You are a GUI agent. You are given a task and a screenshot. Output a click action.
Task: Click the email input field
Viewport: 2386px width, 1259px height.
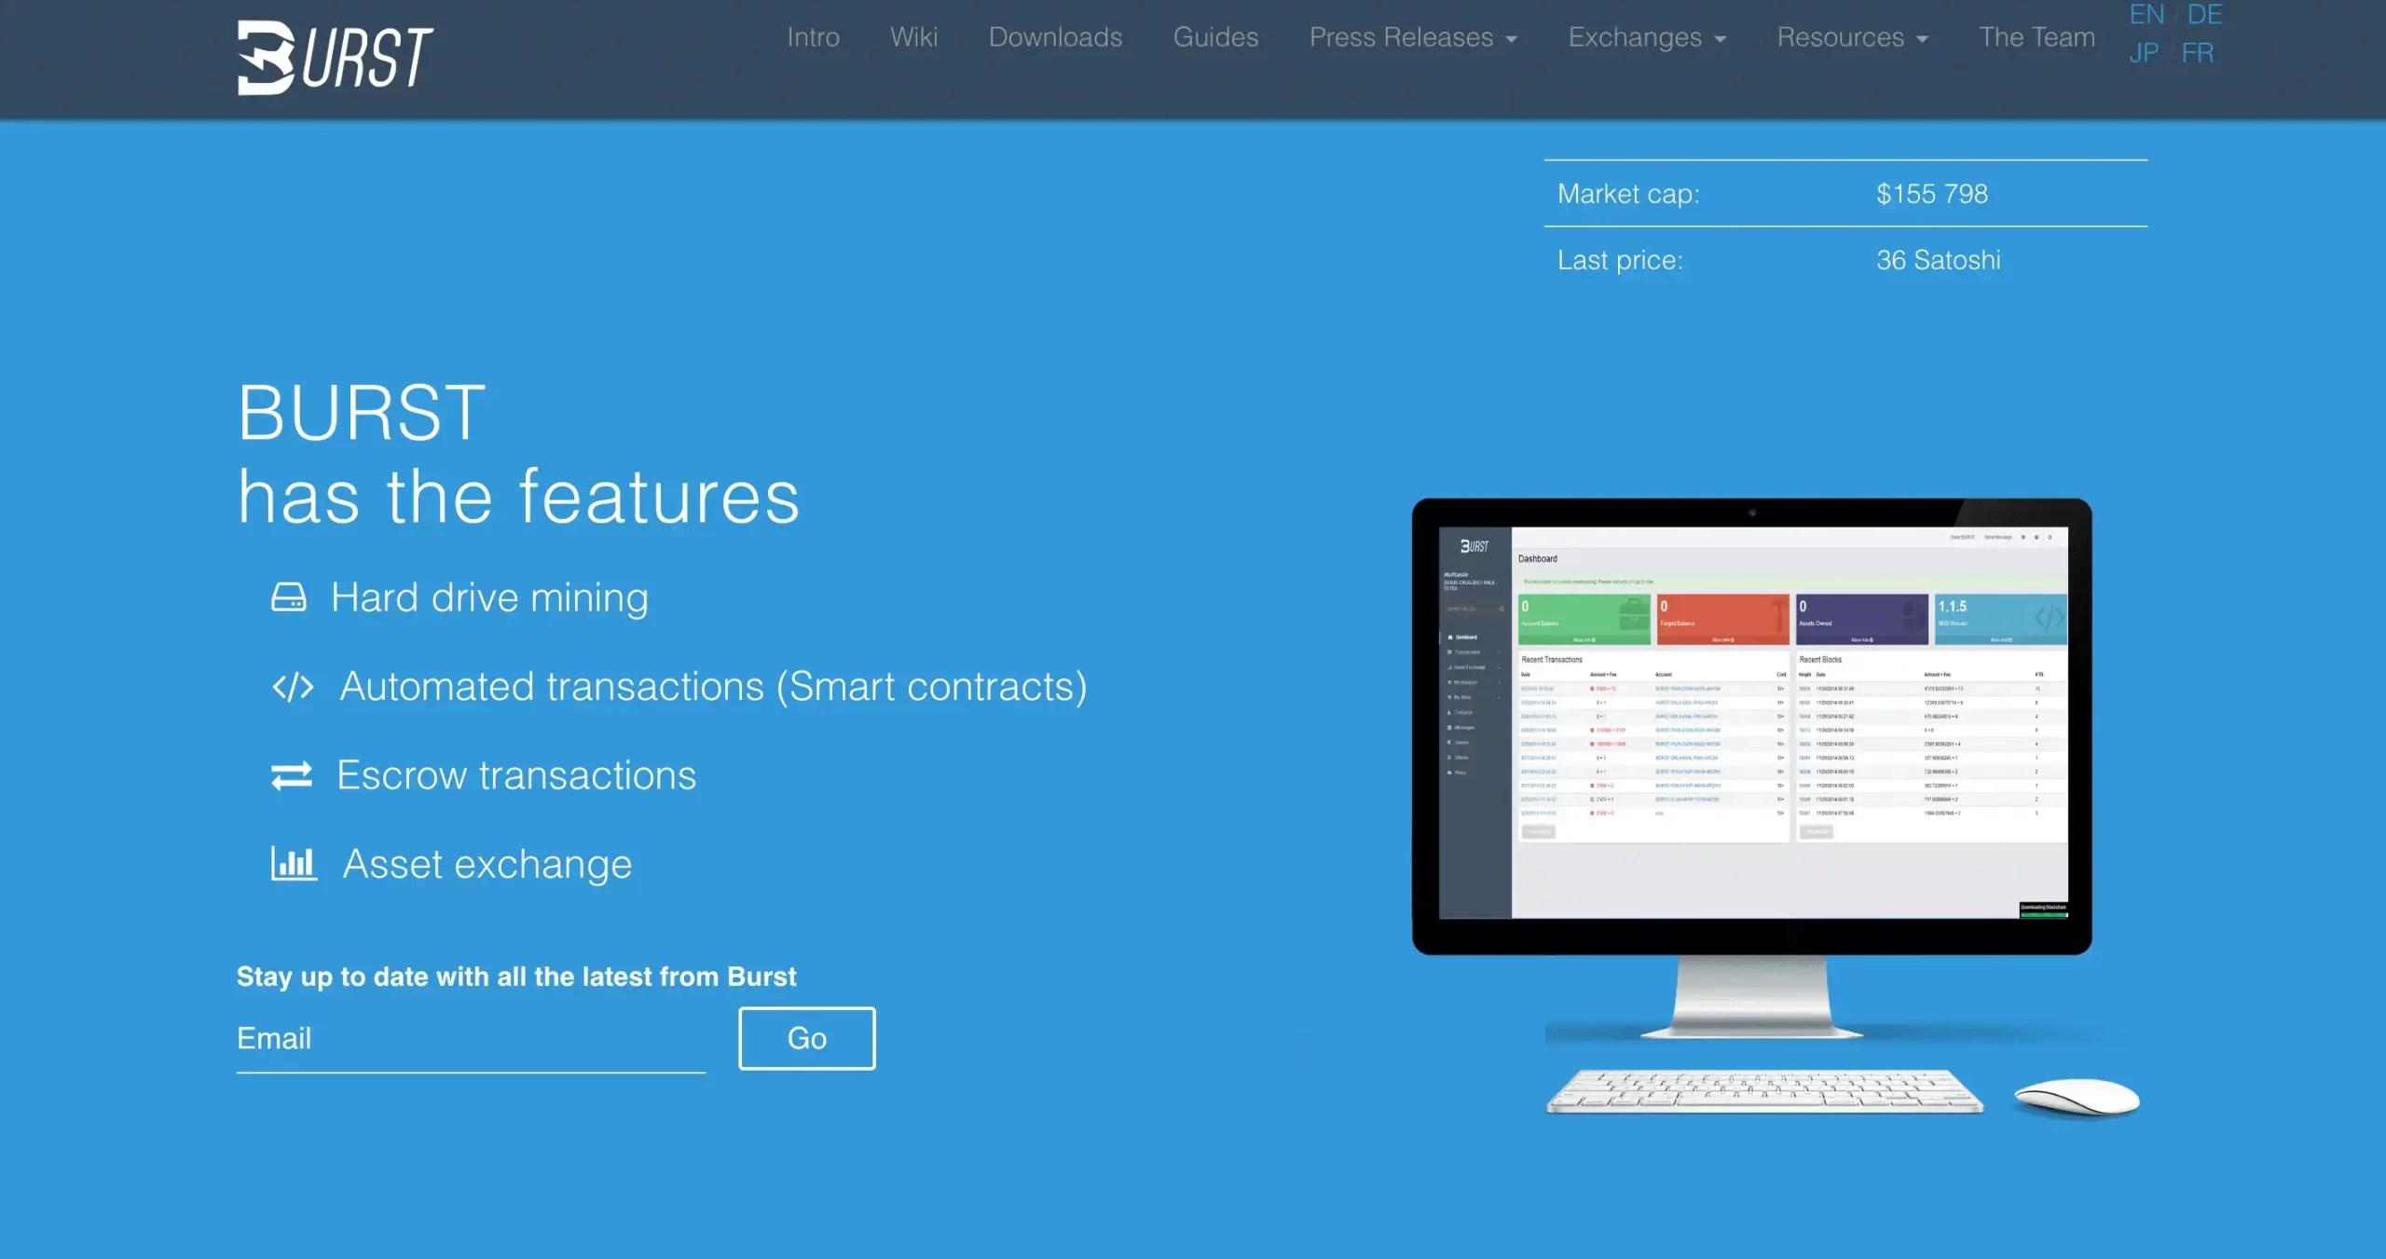tap(471, 1038)
